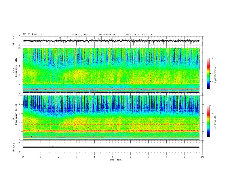The width and height of the screenshot is (228, 176).
Task: Click the ch.2 spectrogram panel
Action: click(x=111, y=118)
